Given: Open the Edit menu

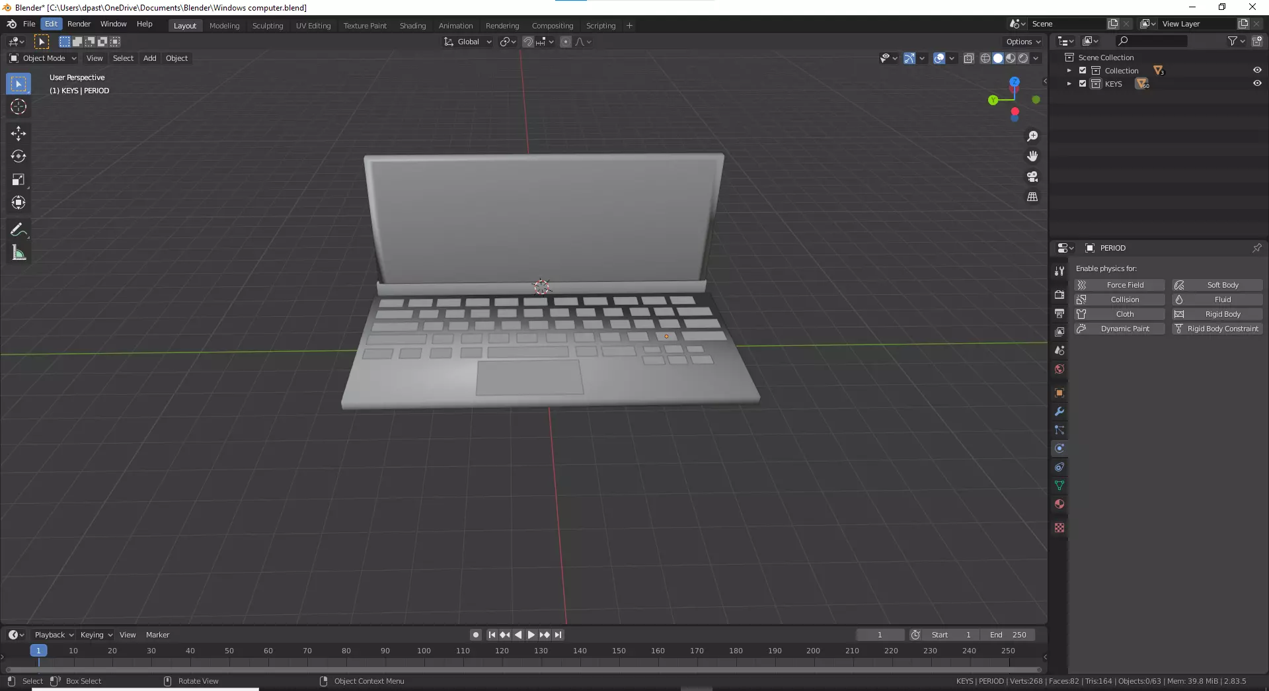Looking at the screenshot, I should [52, 24].
